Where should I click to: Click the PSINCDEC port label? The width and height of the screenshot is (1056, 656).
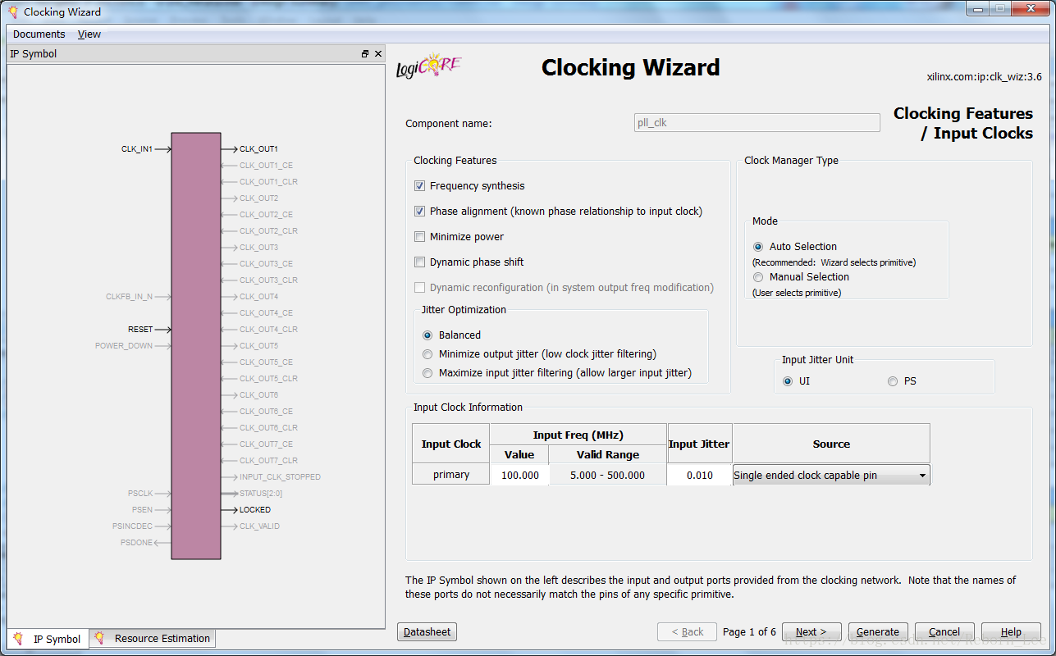pyautogui.click(x=132, y=526)
